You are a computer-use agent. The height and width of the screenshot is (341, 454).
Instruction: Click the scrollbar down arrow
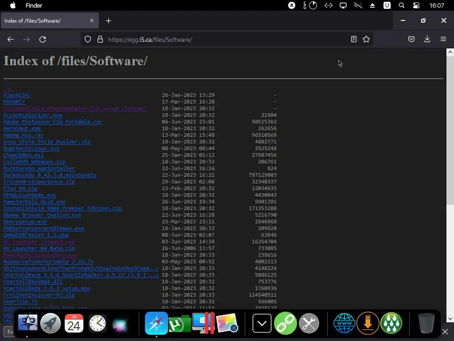[x=450, y=319]
